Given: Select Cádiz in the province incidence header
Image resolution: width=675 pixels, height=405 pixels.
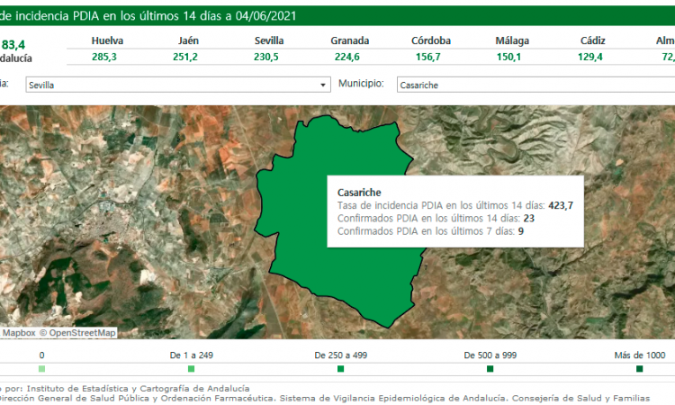Looking at the screenshot, I should click(x=593, y=41).
